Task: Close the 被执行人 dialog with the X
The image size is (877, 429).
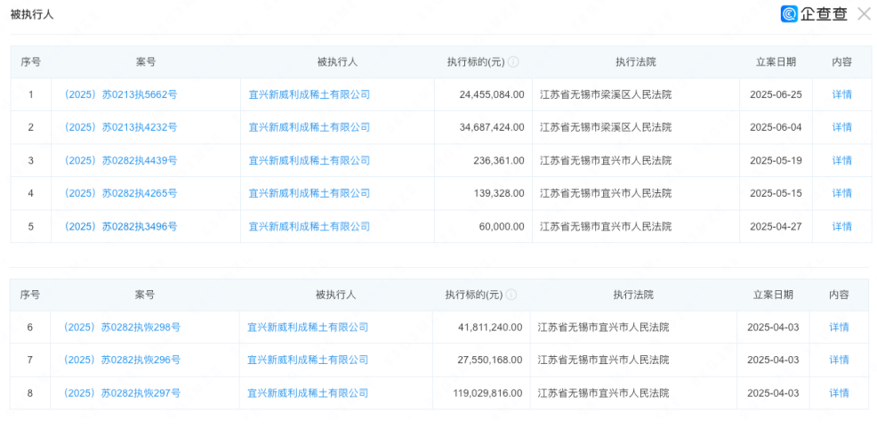Action: [x=865, y=14]
